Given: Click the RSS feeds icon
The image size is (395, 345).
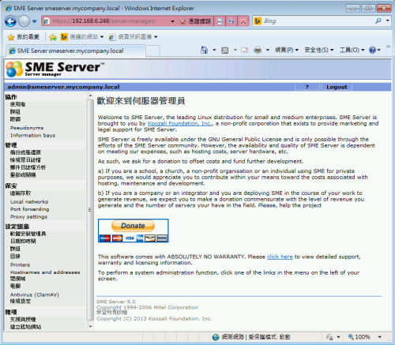Looking at the screenshot, I should [225, 50].
